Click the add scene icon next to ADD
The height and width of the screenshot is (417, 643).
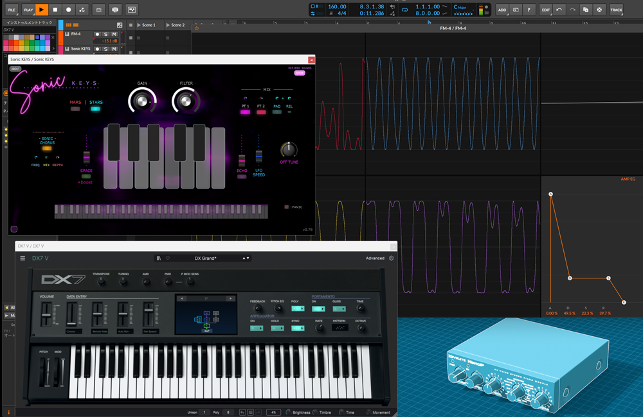(516, 10)
